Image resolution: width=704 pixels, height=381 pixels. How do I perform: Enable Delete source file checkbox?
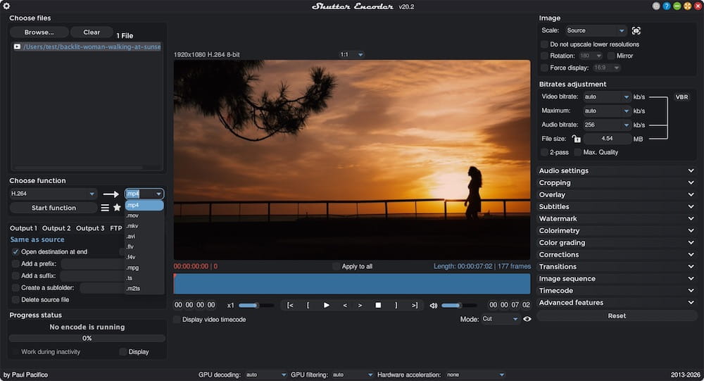pos(15,300)
